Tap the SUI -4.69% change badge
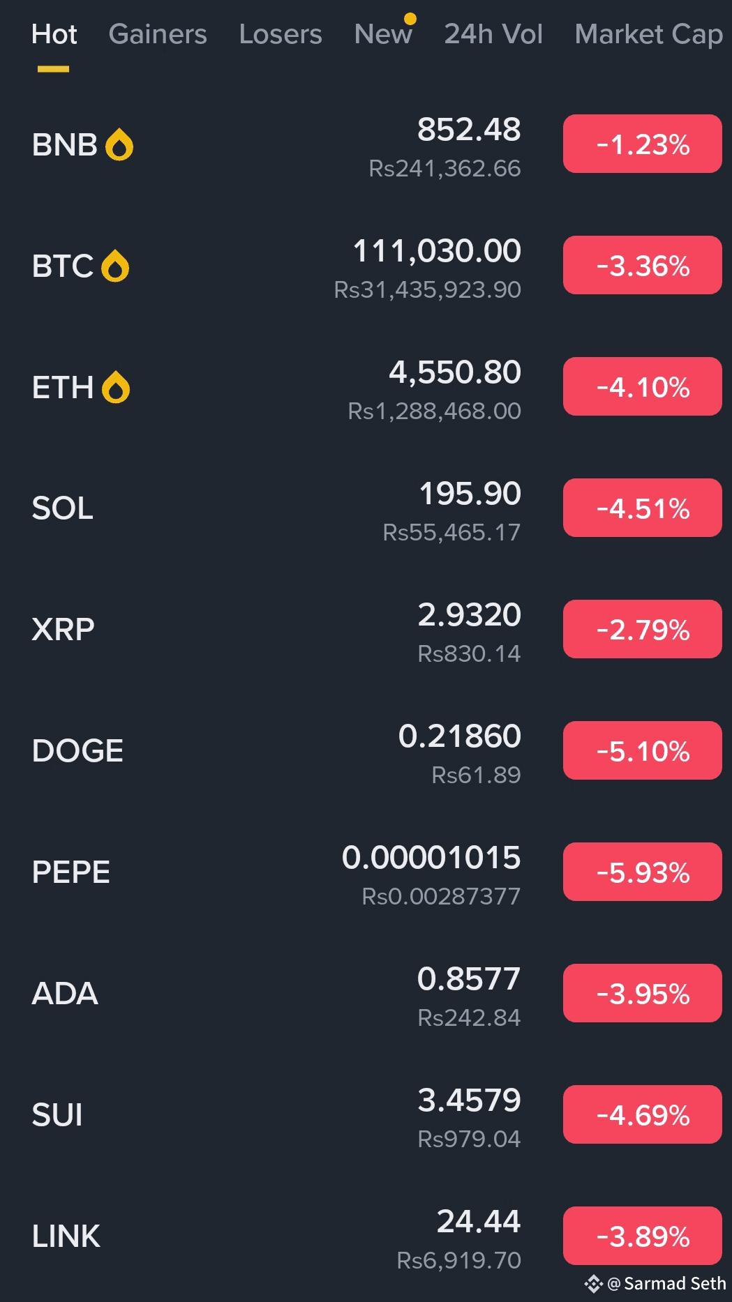 (643, 1114)
